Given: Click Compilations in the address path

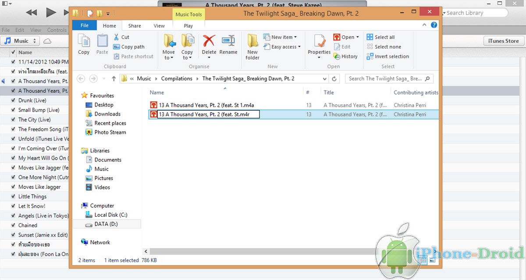Looking at the screenshot, I should tap(177, 79).
